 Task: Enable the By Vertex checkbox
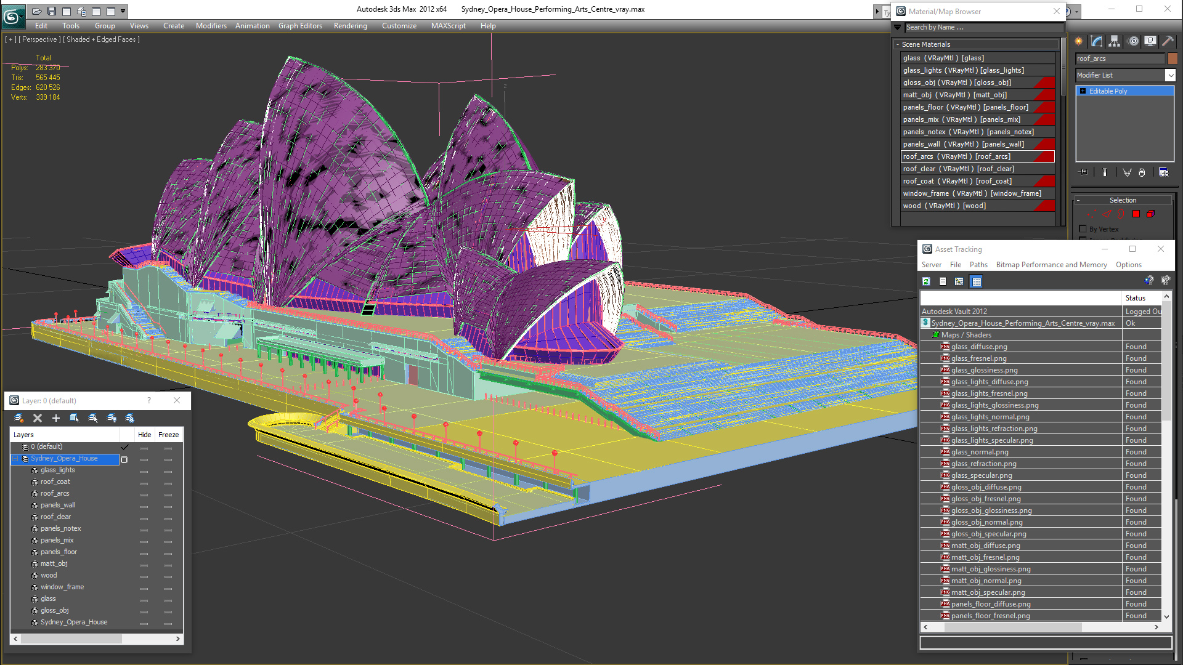1083,229
